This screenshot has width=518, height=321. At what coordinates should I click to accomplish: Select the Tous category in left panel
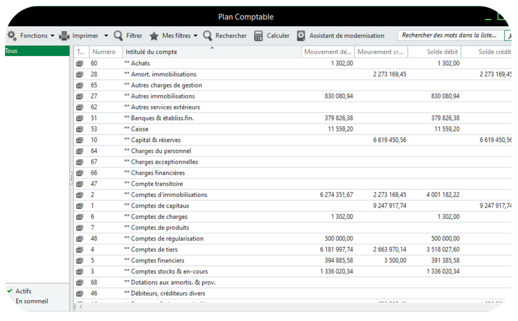point(36,51)
